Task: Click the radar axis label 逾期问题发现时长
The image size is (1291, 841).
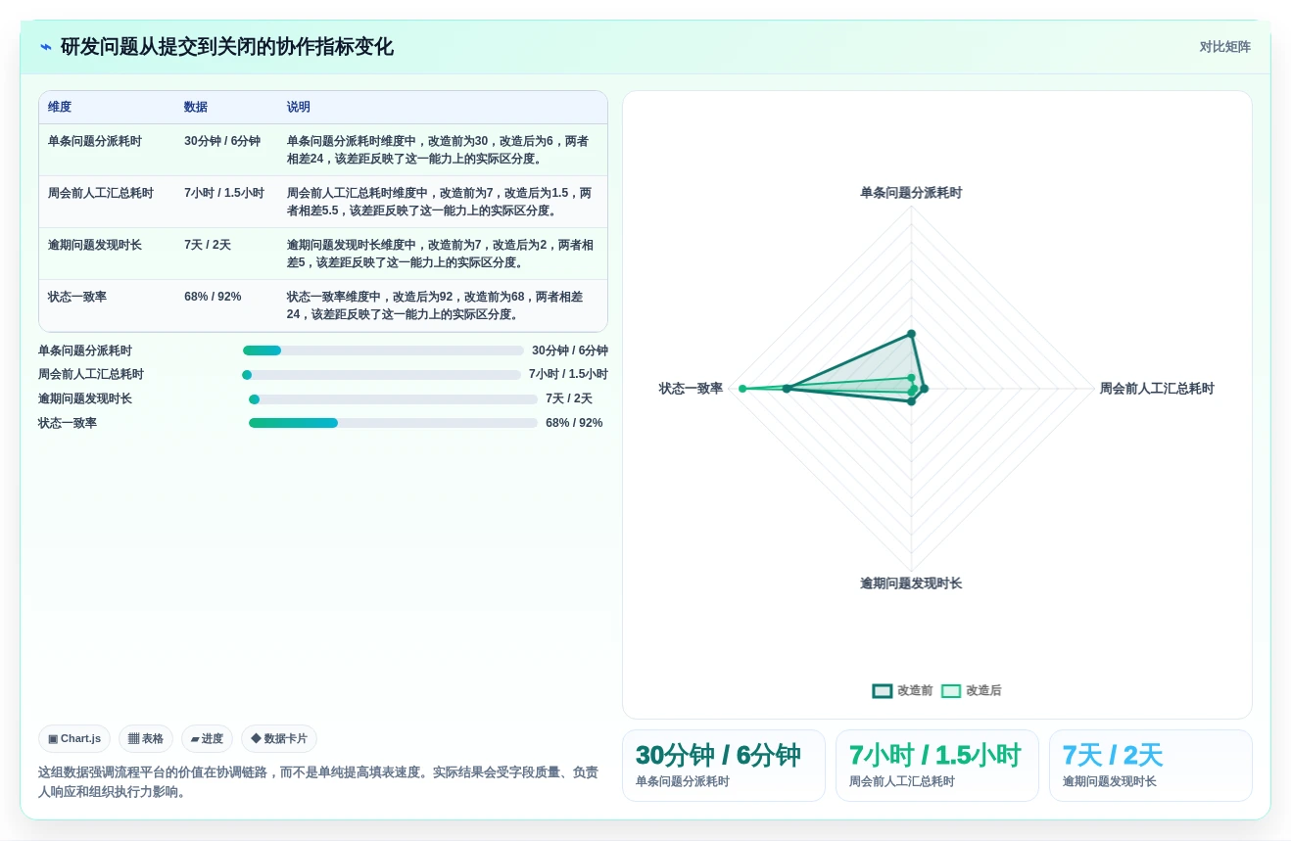Action: 911,584
